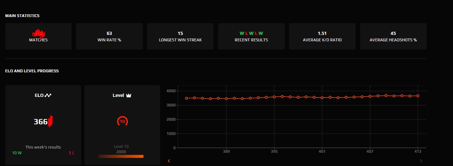Go to next chart page using the grey right arrow
The image size is (453, 166).
coord(421,161)
